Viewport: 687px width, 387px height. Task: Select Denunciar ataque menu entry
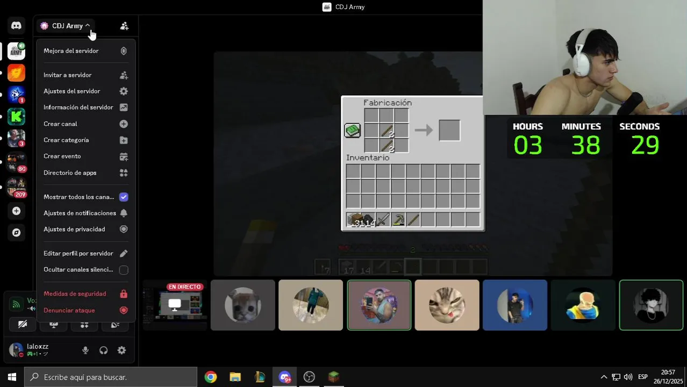tap(86, 311)
